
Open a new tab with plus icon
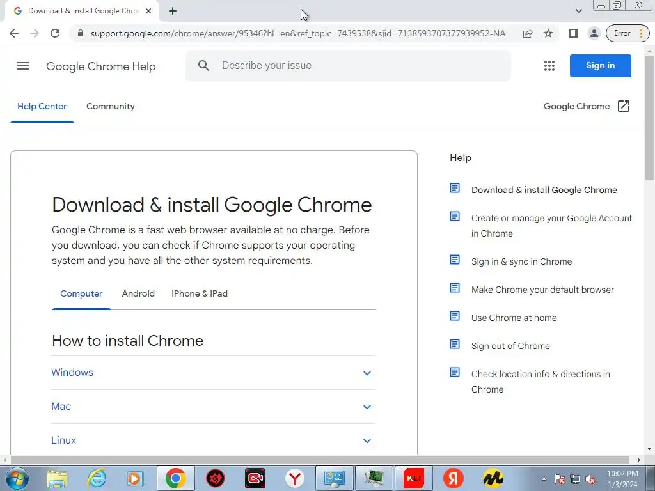(x=173, y=11)
